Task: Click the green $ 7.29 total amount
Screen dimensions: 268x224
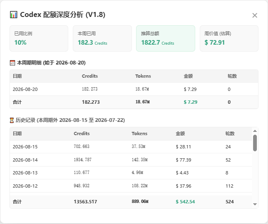Action: [190, 102]
